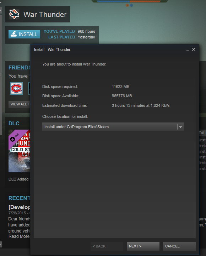Viewport: 206px width, 256px height.
Task: Click the greyed-out BACK button
Action: (107, 246)
